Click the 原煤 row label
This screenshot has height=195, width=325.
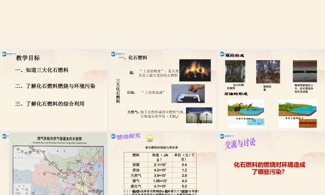pos(136,165)
